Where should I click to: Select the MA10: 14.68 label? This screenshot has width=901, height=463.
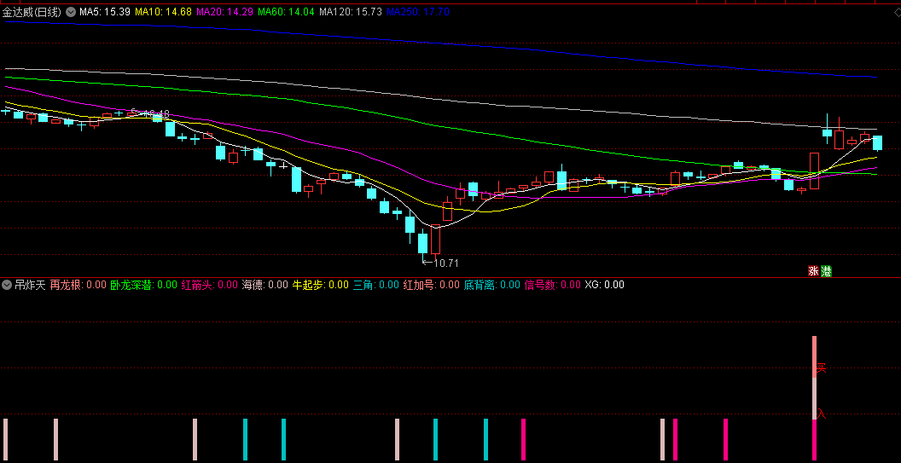pyautogui.click(x=163, y=12)
